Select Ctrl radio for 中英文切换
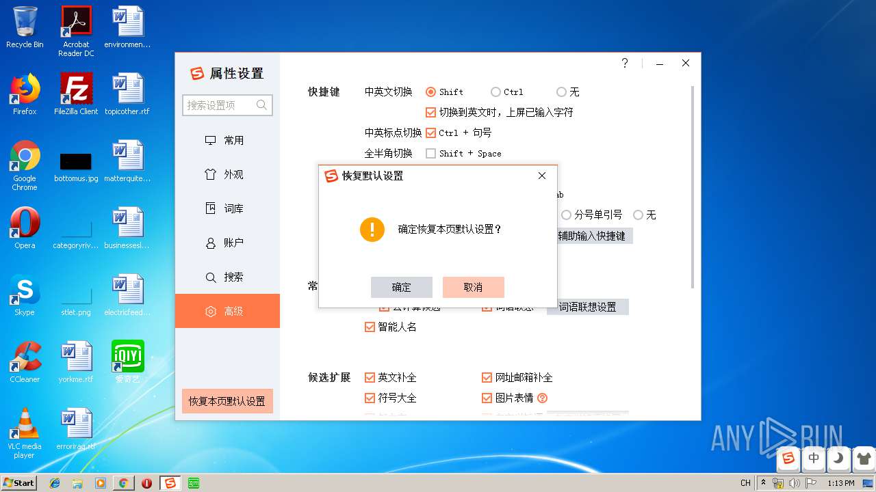 point(495,92)
